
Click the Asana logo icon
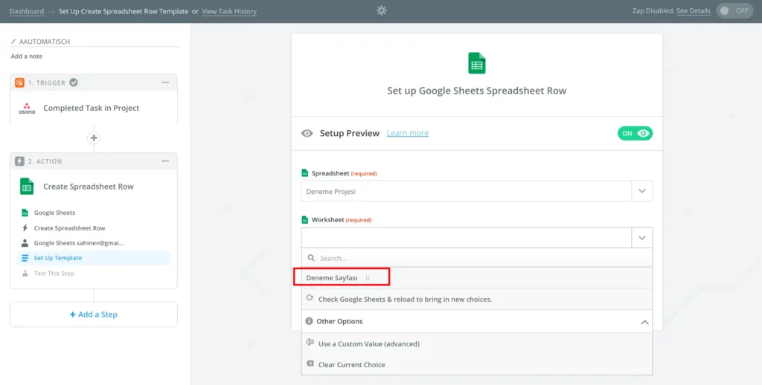27,109
